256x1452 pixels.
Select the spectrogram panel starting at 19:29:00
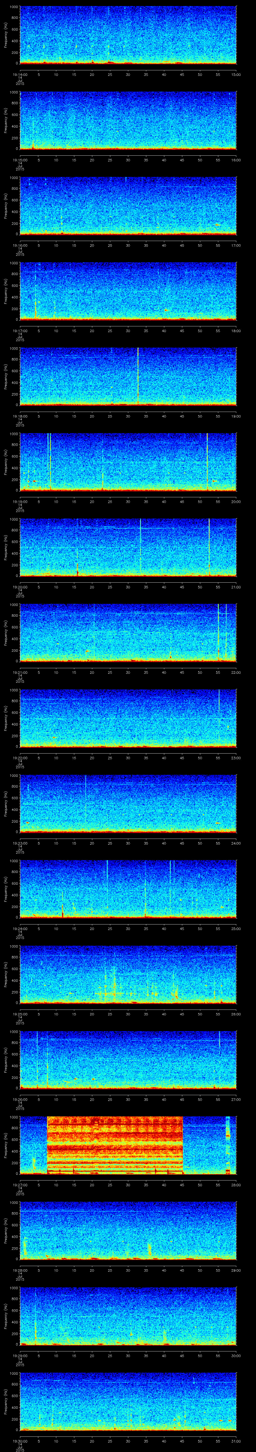(128, 1316)
